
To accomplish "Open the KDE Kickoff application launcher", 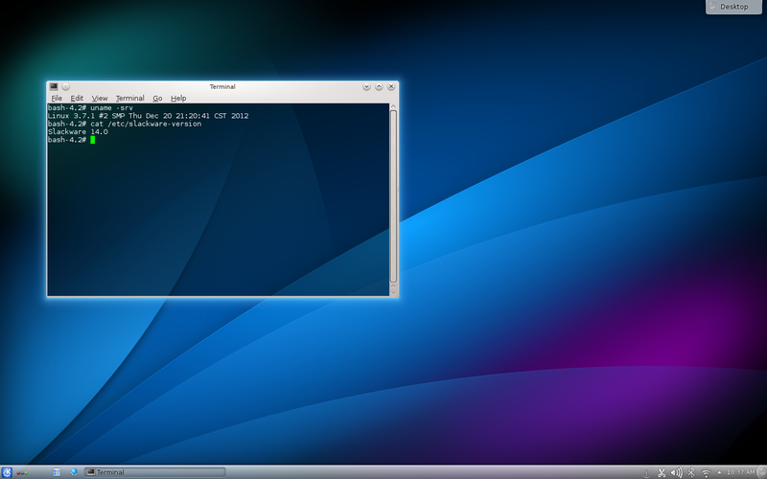I will point(7,472).
